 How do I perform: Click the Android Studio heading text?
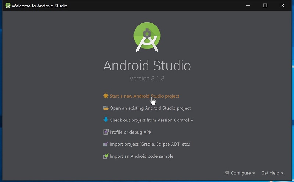(x=147, y=66)
